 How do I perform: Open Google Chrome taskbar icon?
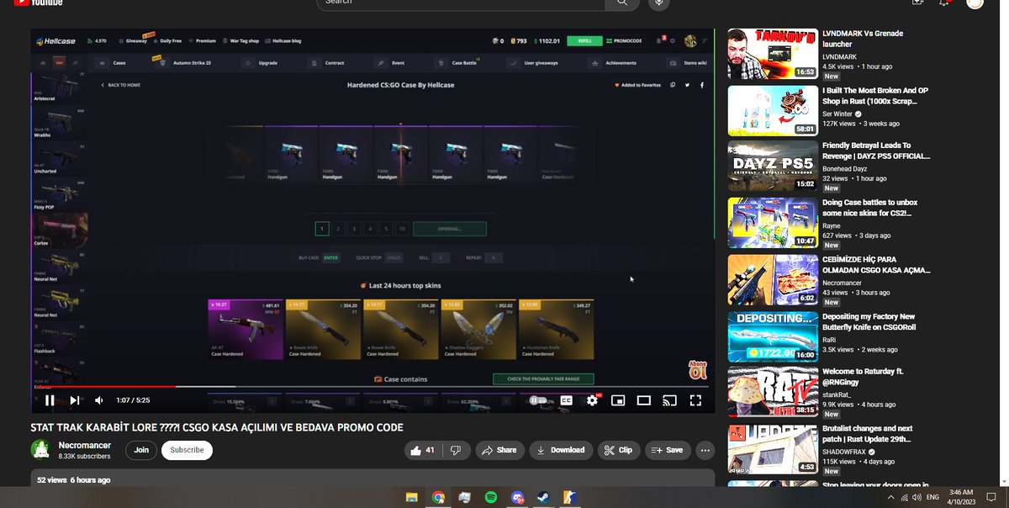click(x=438, y=497)
